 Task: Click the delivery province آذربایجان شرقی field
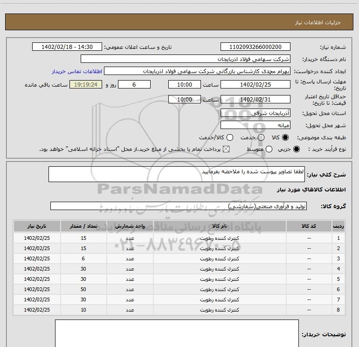(255, 113)
